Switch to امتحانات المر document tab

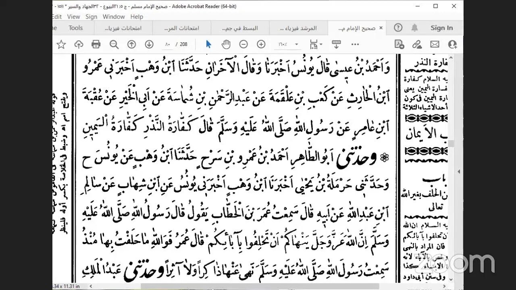pyautogui.click(x=181, y=28)
